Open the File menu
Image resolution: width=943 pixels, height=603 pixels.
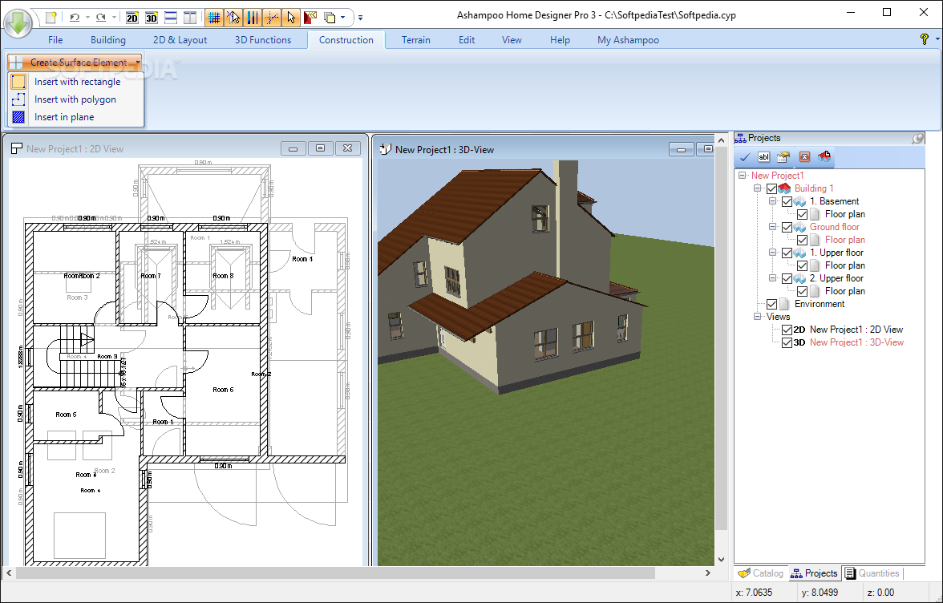pyautogui.click(x=55, y=39)
